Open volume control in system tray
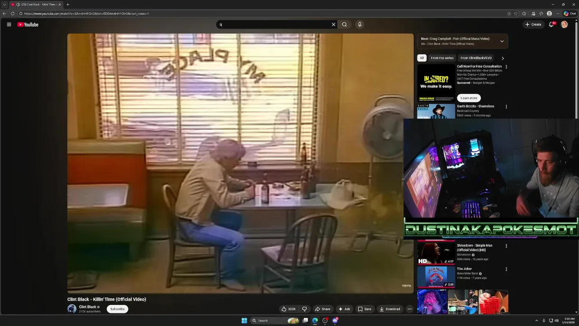Viewport: 579px width, 326px height. (556, 321)
